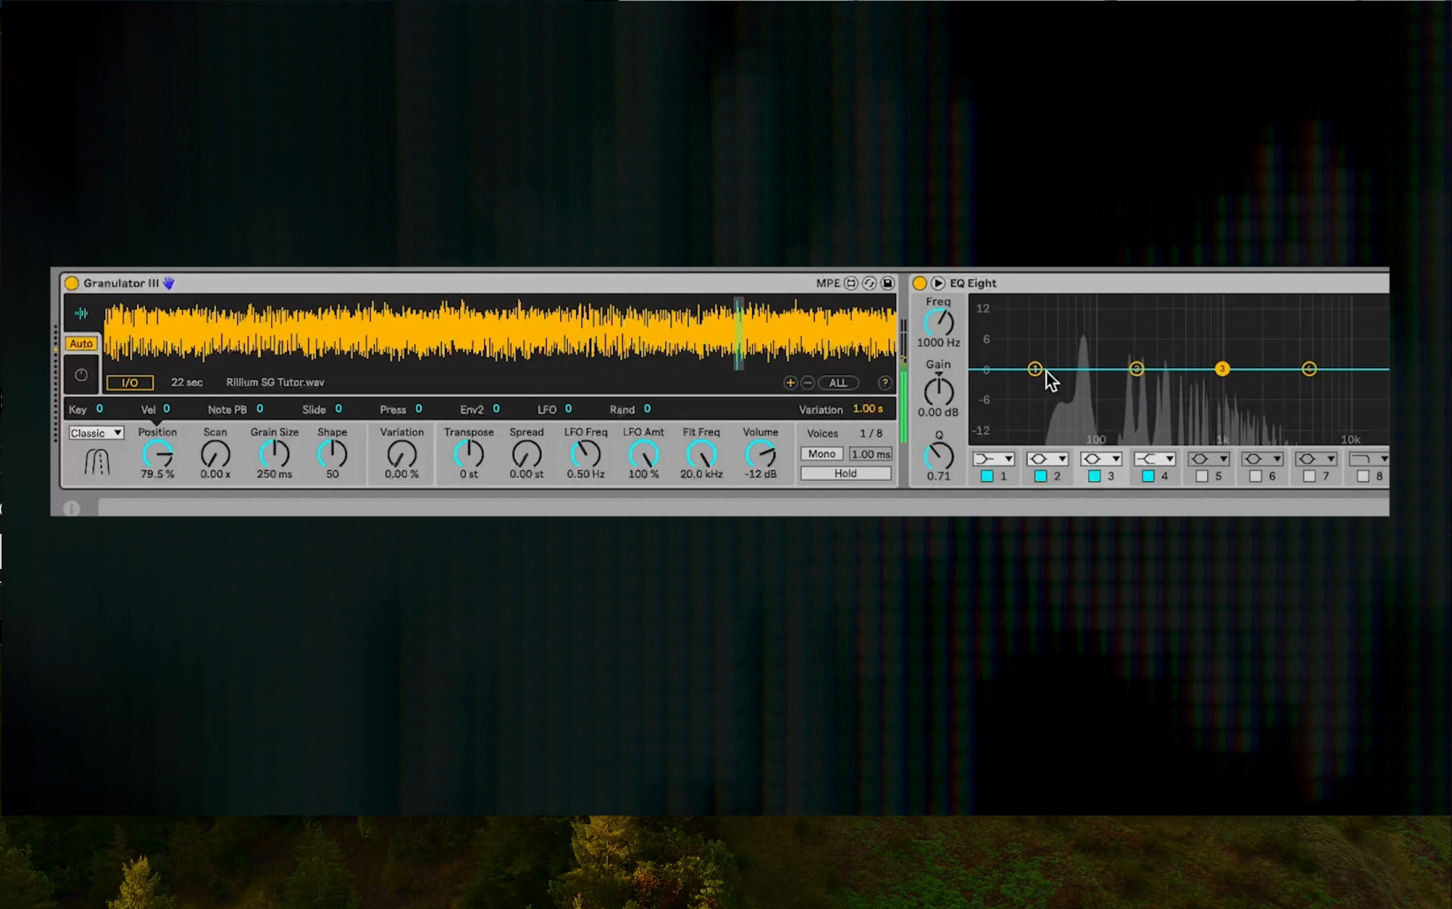Toggle the EQ Eight device on/off
1452x909 pixels.
919,283
